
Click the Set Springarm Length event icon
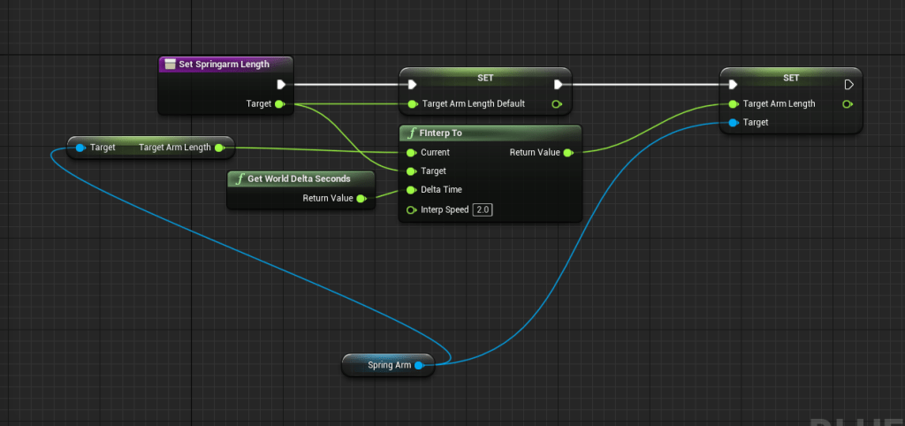tap(170, 65)
